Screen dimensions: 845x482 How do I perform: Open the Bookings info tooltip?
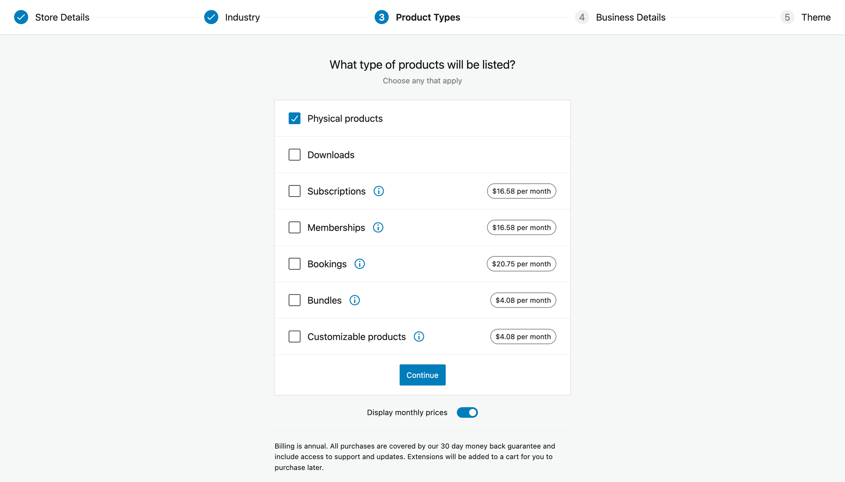click(360, 264)
